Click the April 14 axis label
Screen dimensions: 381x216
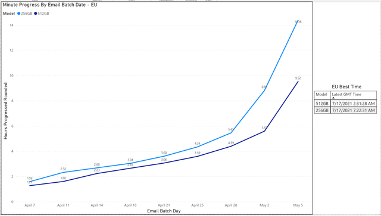click(x=96, y=205)
